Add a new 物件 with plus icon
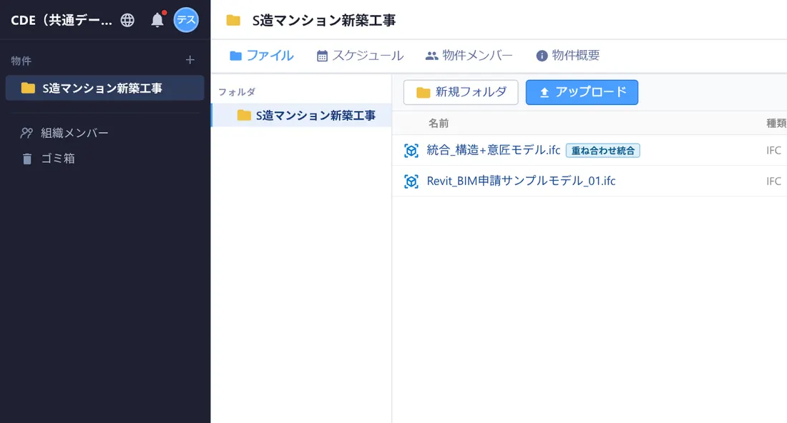787x423 pixels. (190, 60)
